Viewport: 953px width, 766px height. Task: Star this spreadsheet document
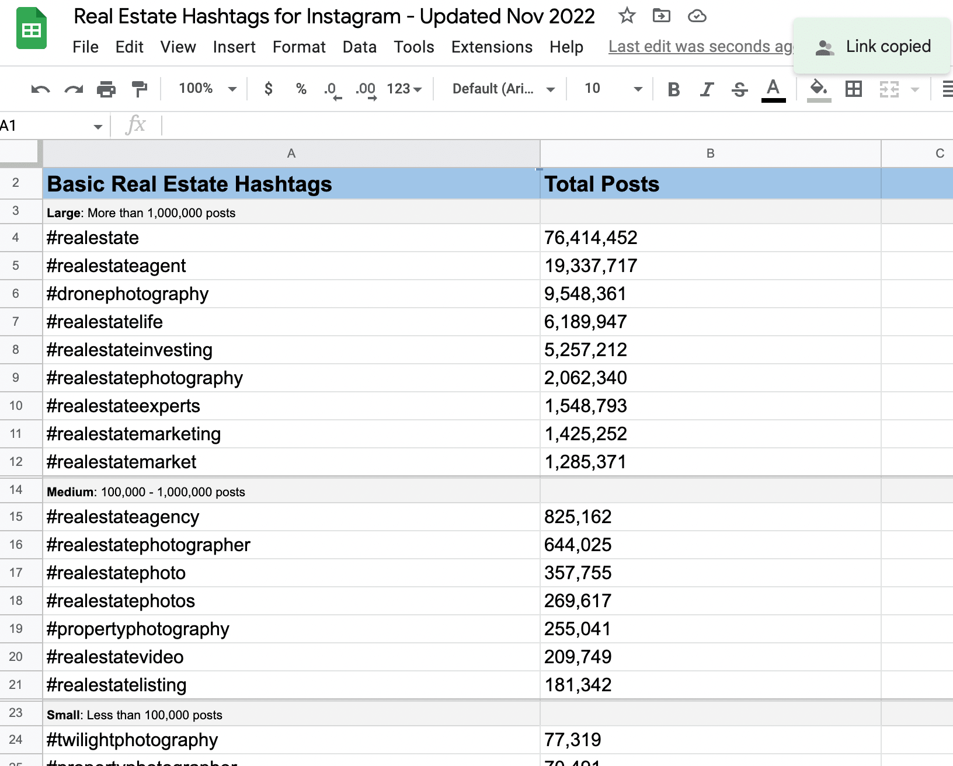pyautogui.click(x=627, y=16)
